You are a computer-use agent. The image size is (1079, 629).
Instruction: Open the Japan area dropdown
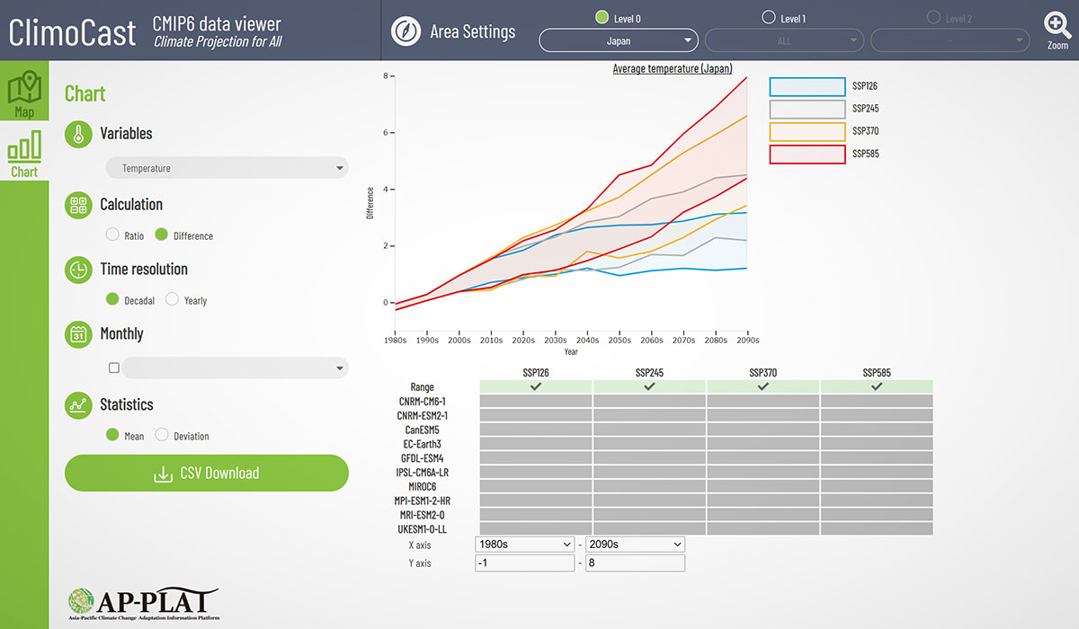pyautogui.click(x=618, y=40)
